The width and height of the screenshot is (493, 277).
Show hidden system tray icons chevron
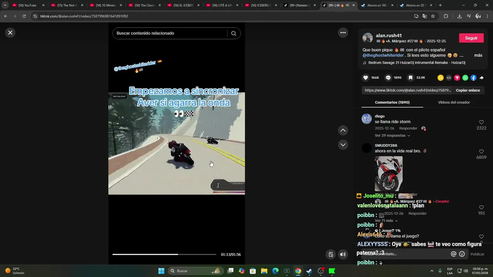tap(432, 271)
